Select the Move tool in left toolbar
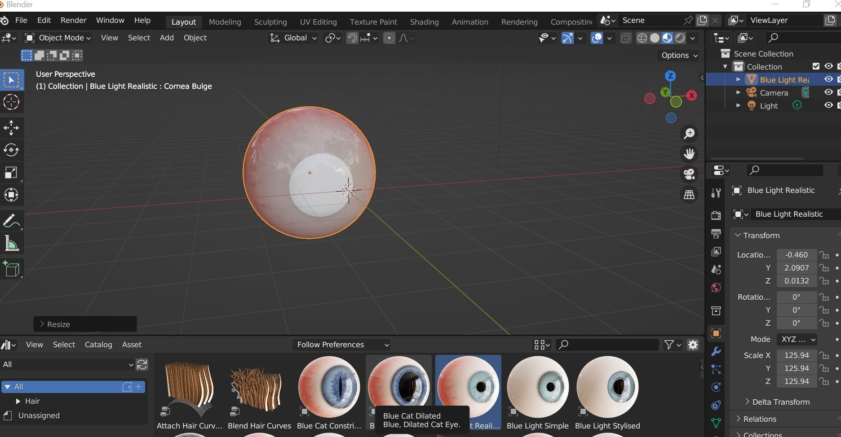 tap(11, 128)
